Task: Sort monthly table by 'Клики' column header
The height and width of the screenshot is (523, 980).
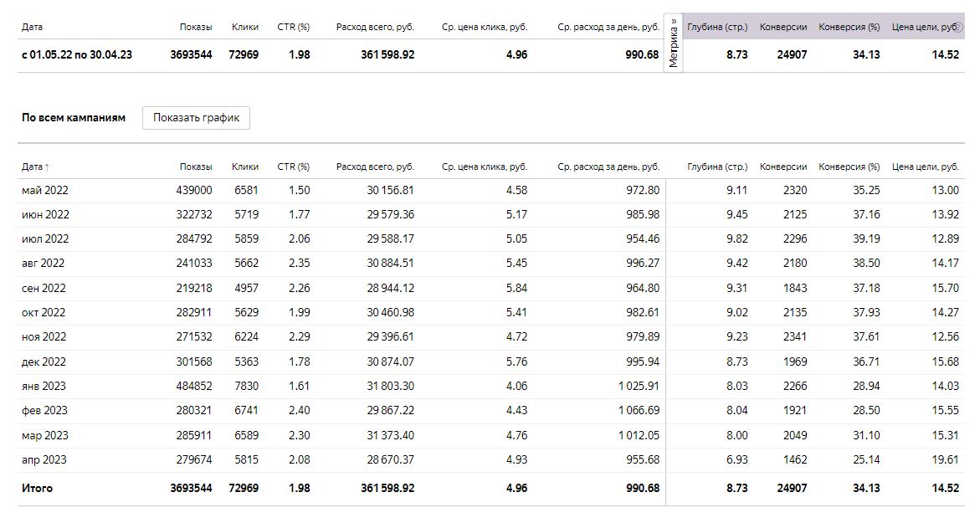Action: 244,167
